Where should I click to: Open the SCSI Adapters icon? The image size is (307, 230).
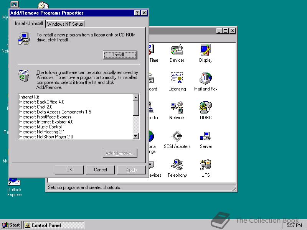coord(177,140)
